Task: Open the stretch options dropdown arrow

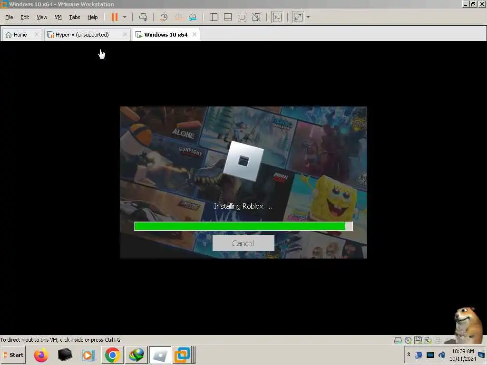Action: [308, 17]
